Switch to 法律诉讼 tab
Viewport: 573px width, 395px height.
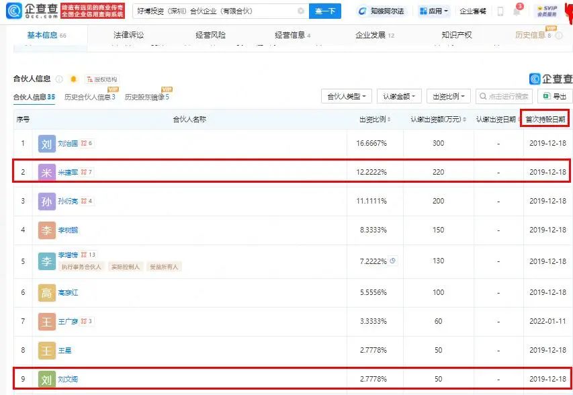point(128,35)
